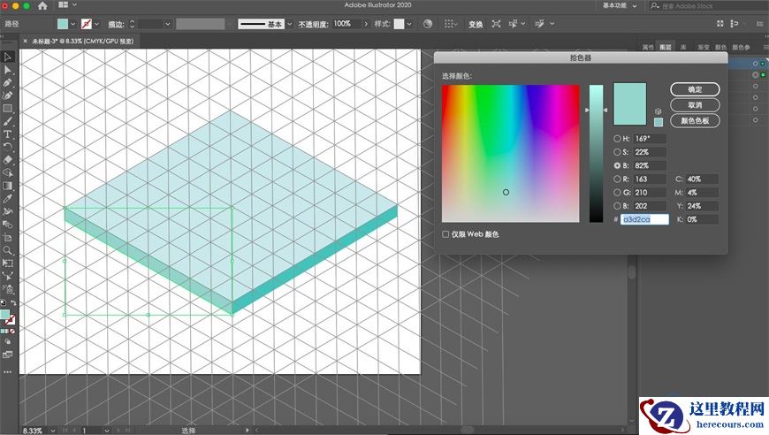Select the H hue radio button
Viewport: 769px width, 435px height.
pyautogui.click(x=617, y=139)
